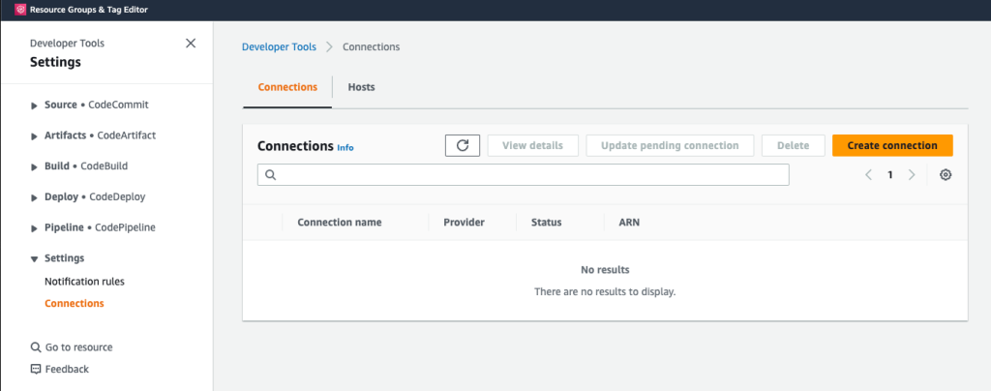991x391 pixels.
Task: Click the ARN column header
Action: coord(629,223)
